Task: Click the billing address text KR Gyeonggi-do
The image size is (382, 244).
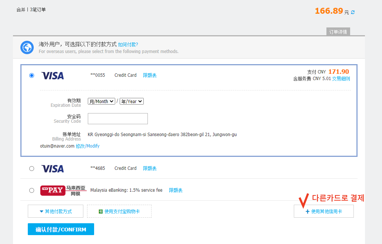Action: [162, 135]
